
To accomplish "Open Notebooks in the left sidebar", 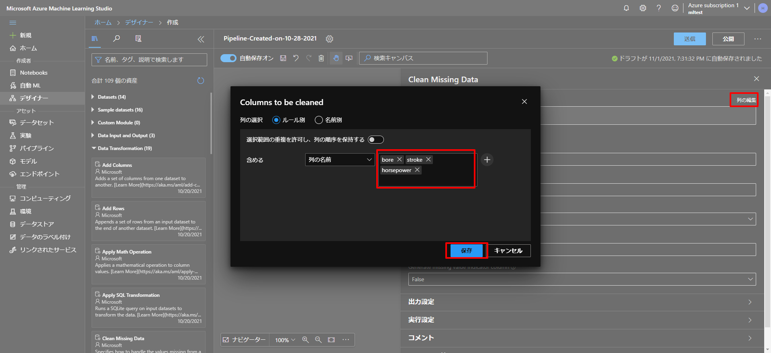I will [34, 73].
